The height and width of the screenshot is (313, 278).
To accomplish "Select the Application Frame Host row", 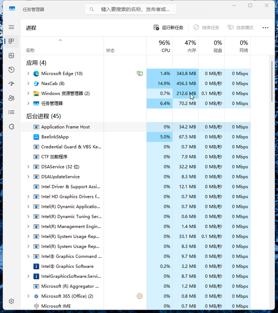I will click(x=136, y=127).
